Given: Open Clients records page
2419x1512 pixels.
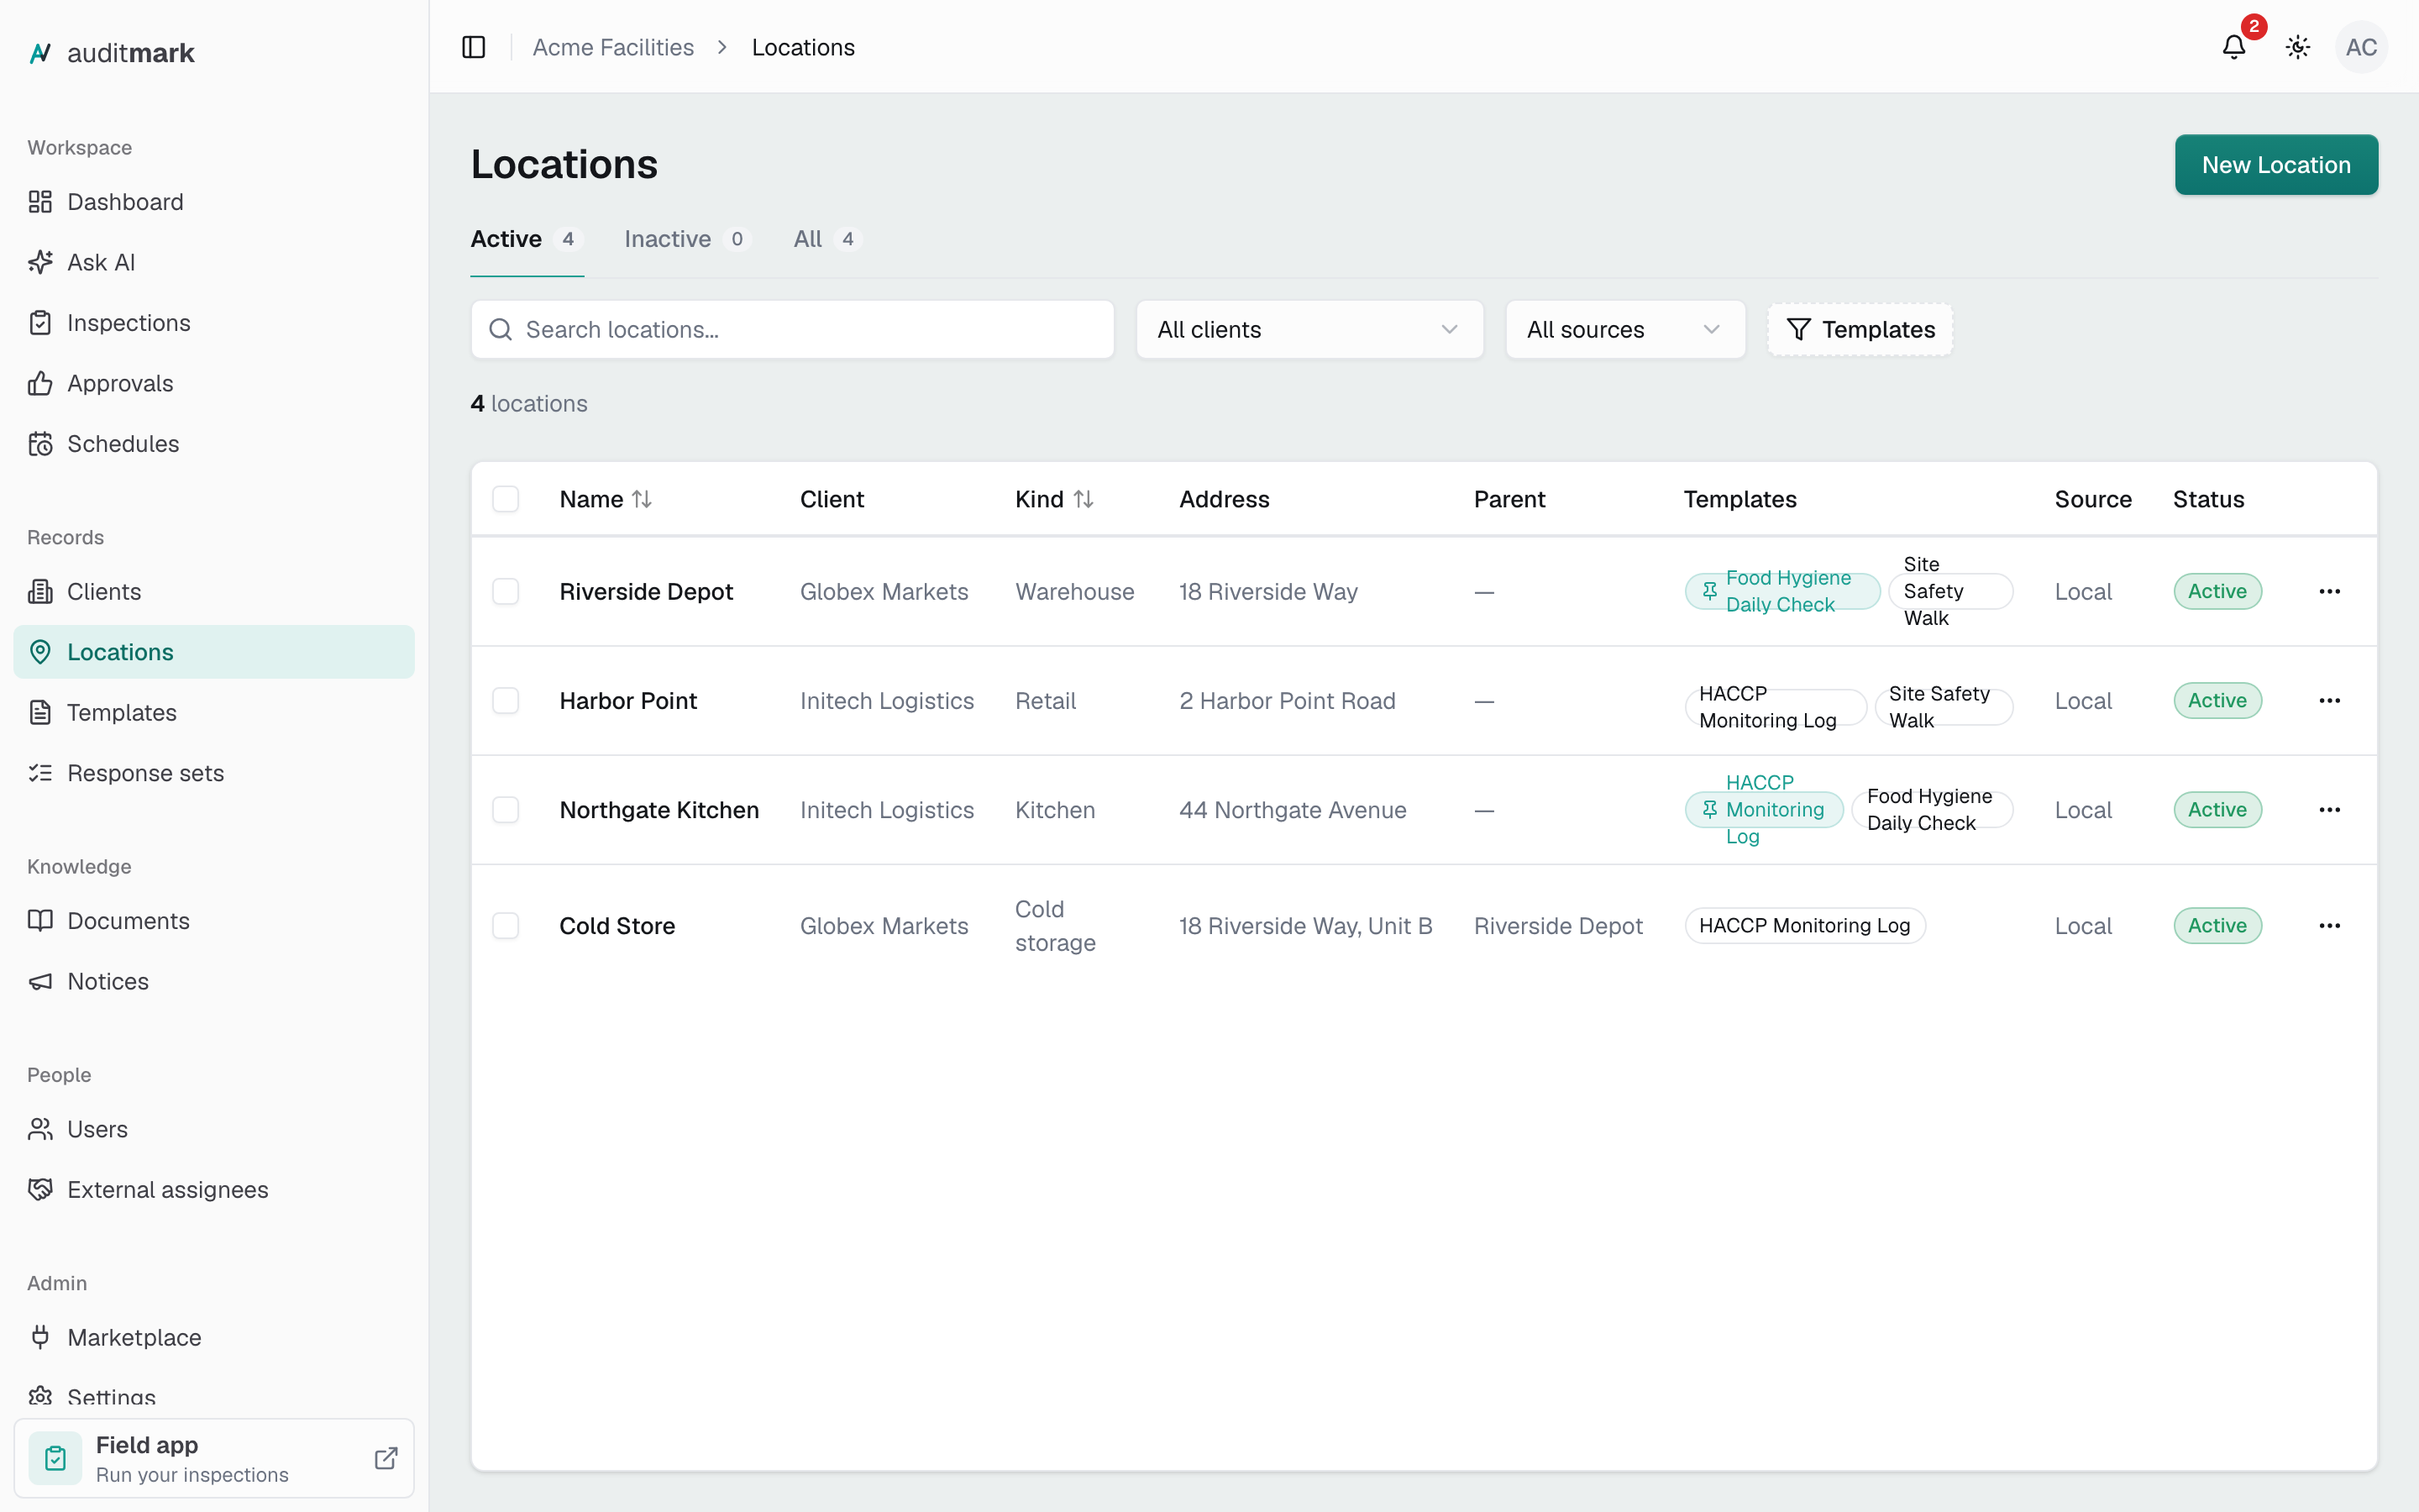Looking at the screenshot, I should (214, 592).
